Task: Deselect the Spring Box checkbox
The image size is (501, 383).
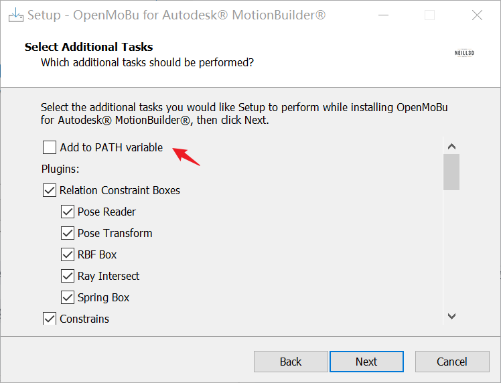Action: (x=68, y=297)
